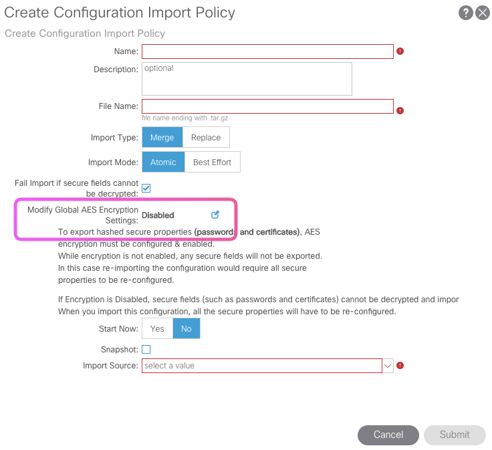Uncheck Fail Import if secure fields checkbox
492x450 pixels.
(x=146, y=188)
